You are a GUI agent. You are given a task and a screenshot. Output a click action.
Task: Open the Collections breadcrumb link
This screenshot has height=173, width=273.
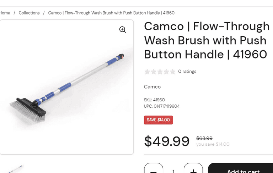pos(29,13)
